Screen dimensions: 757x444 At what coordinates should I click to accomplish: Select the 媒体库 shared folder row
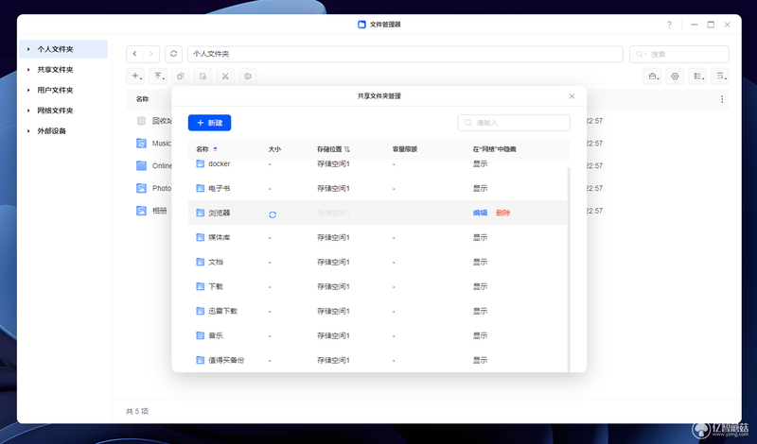[377, 238]
